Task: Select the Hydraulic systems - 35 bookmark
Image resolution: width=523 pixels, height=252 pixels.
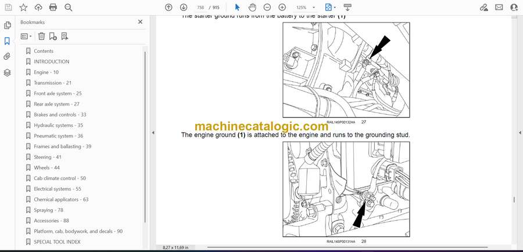Action: coord(58,125)
